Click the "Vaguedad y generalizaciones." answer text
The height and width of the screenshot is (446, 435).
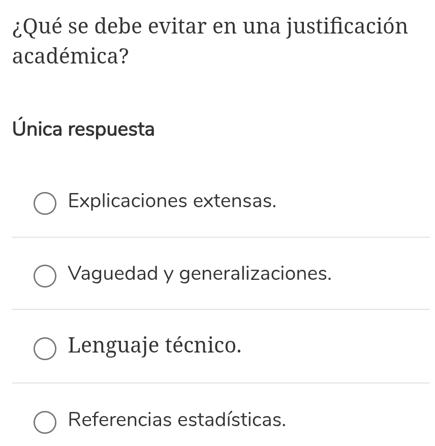point(200,274)
